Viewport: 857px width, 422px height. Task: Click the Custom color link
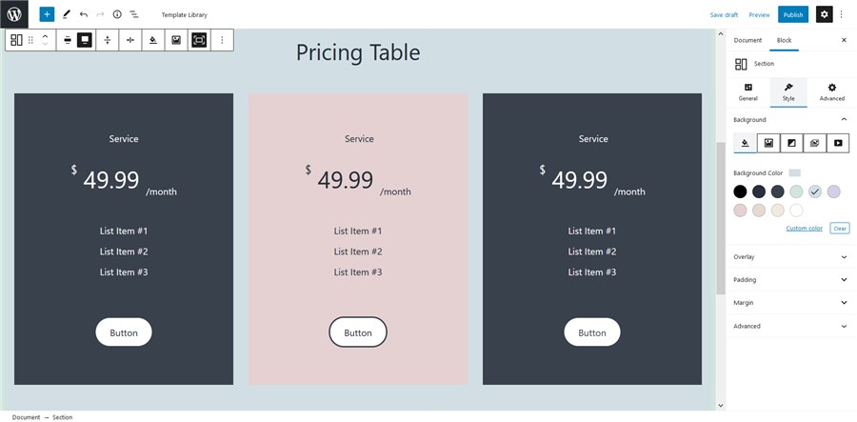tap(804, 228)
